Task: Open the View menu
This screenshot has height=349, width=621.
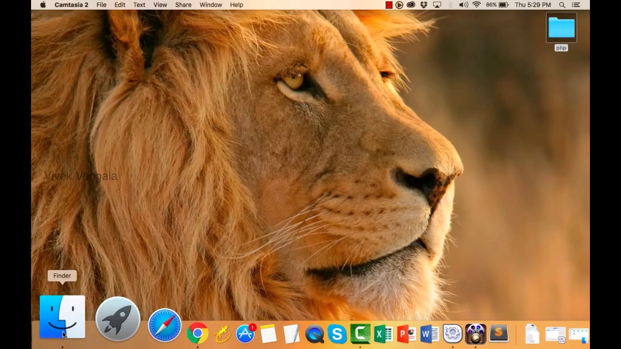Action: point(160,5)
